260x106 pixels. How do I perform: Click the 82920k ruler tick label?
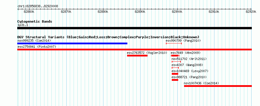251,12
